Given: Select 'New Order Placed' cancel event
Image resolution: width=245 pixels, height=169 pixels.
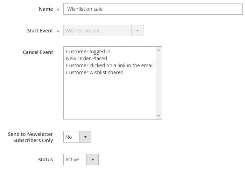Looking at the screenshot, I should (x=86, y=59).
